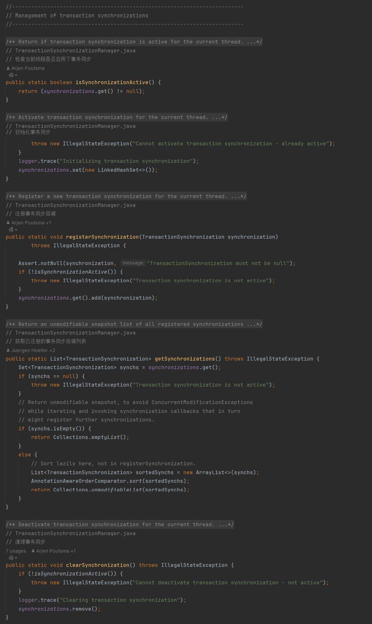This screenshot has width=372, height=624.
Task: Click 'if (synchs.isEmpty())' condition
Action: (55, 429)
